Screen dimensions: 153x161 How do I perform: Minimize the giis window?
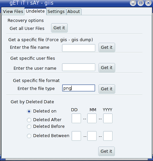click(x=133, y=3)
